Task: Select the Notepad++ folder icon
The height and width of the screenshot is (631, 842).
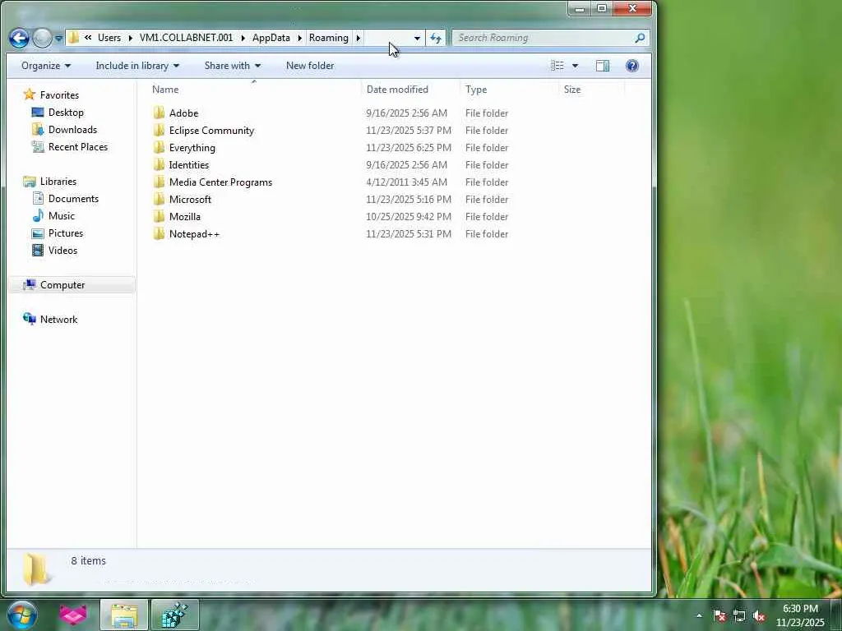Action: pos(159,233)
